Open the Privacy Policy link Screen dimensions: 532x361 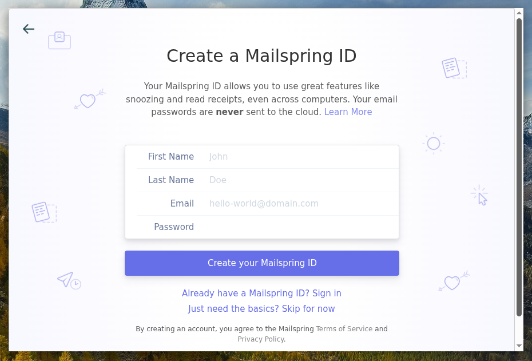click(260, 339)
